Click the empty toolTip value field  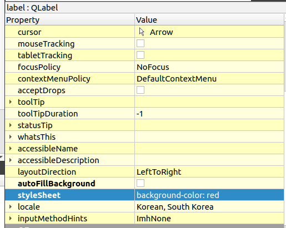[x=209, y=102]
